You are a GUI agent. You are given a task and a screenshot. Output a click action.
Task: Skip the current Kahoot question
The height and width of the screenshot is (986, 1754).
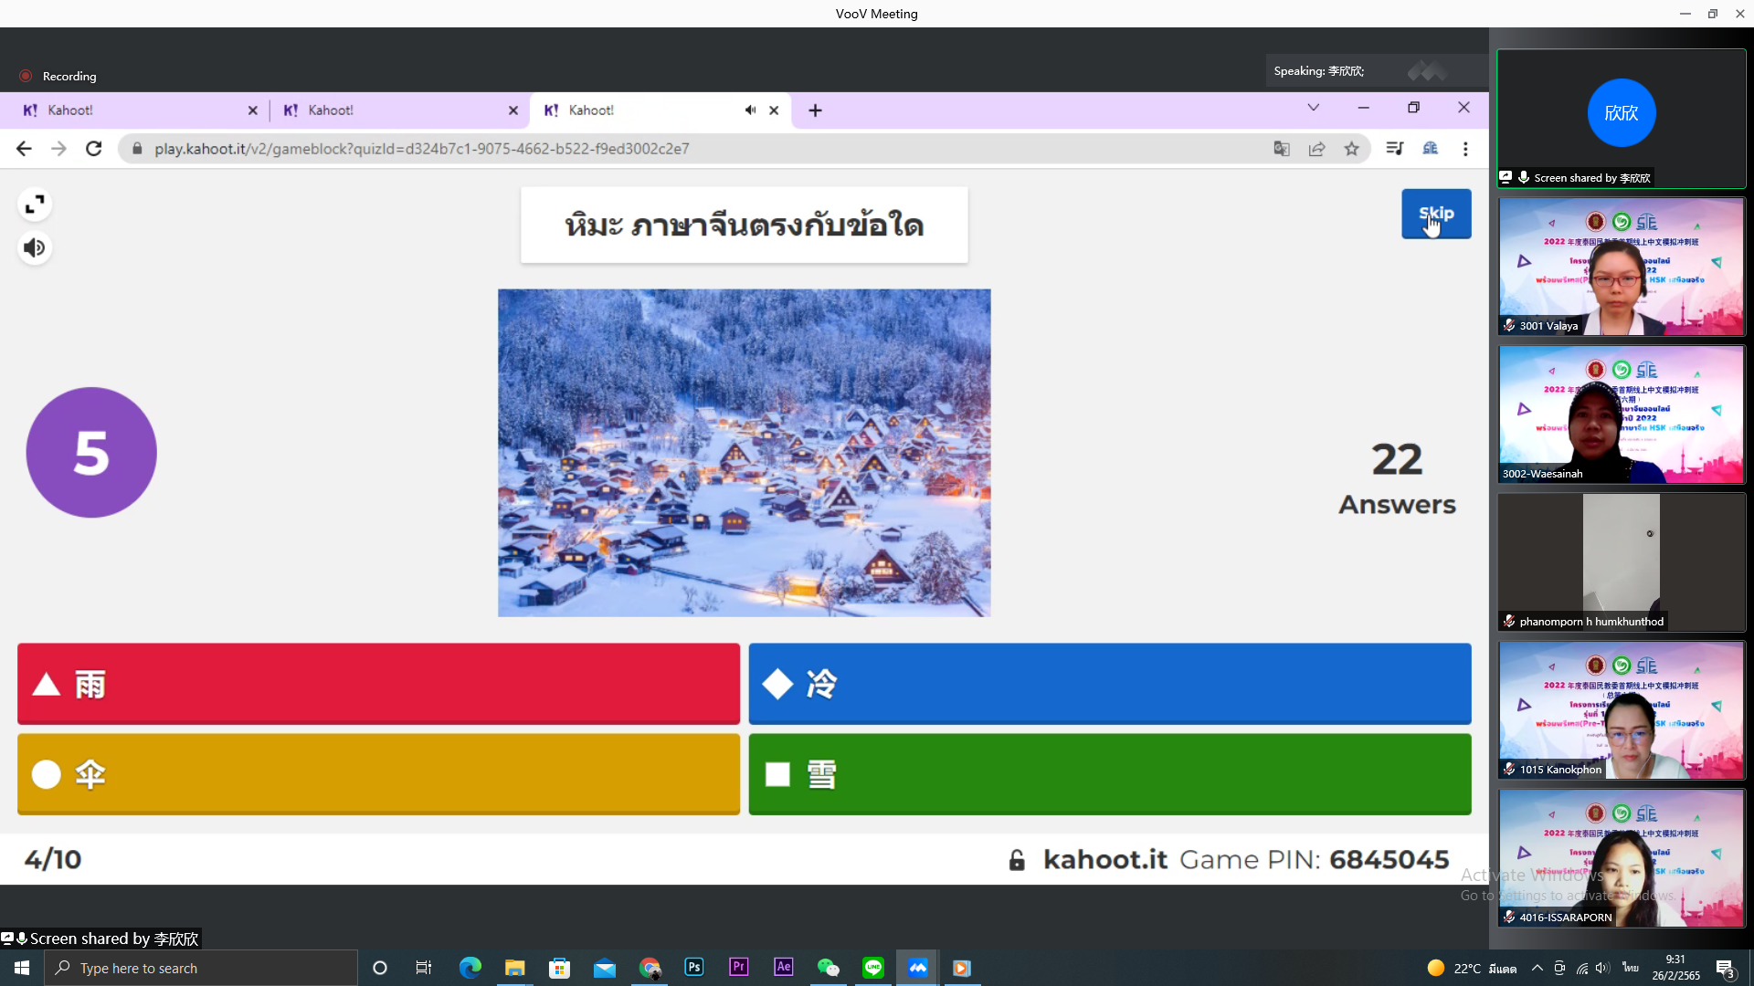(x=1436, y=214)
